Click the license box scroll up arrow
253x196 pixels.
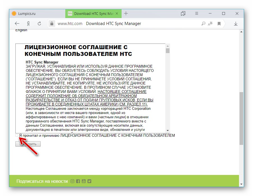pyautogui.click(x=168, y=46)
